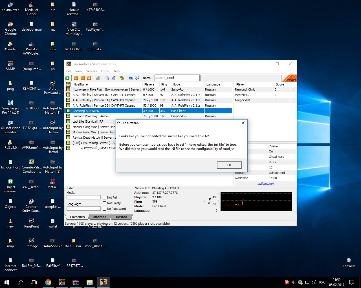The height and width of the screenshot is (288, 361).
Task: Click the lock column header icon
Action: pos(68,84)
